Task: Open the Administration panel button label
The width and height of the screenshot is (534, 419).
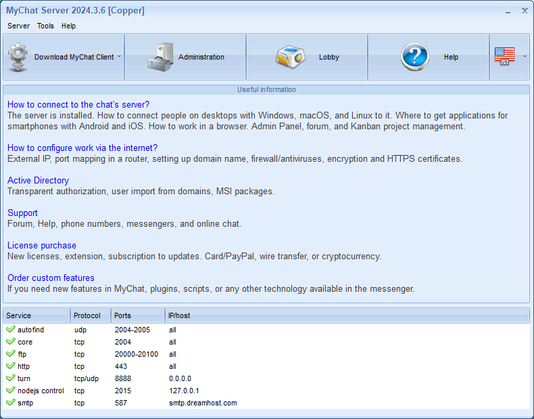Action: tap(201, 57)
